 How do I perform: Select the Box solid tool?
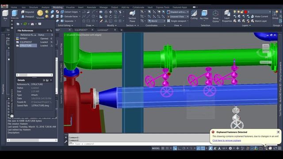(x=5, y=15)
